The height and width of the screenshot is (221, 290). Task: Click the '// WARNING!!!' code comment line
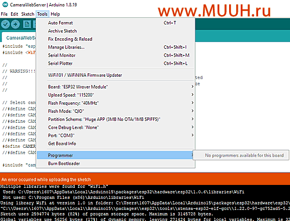19,71
